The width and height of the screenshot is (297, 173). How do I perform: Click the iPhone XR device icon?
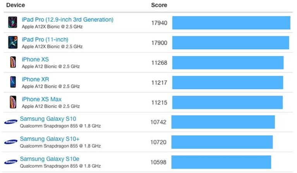pos(13,82)
